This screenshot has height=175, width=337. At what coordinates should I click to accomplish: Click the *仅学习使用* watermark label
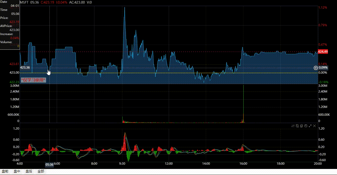[33, 80]
